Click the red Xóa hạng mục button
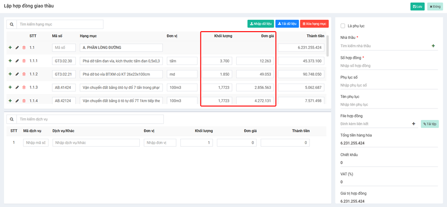This screenshot has width=447, height=207. coord(314,24)
